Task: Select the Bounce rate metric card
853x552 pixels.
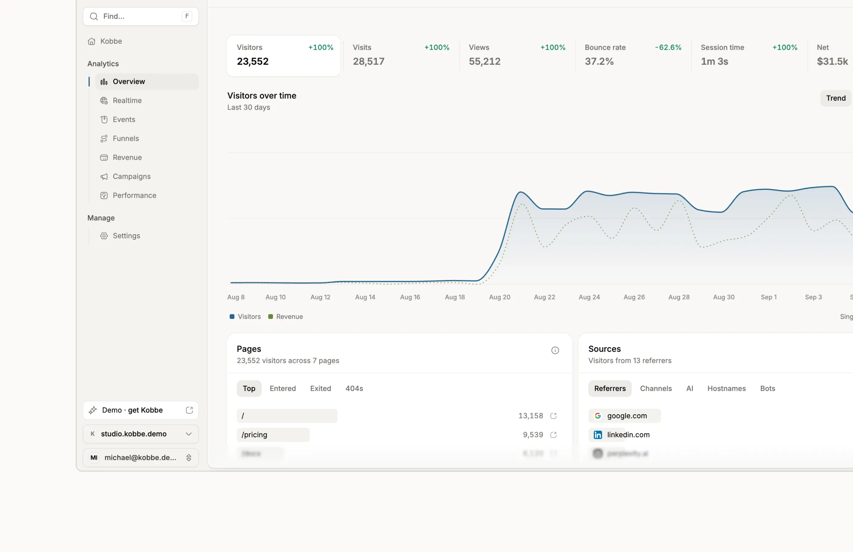Action: pos(633,56)
